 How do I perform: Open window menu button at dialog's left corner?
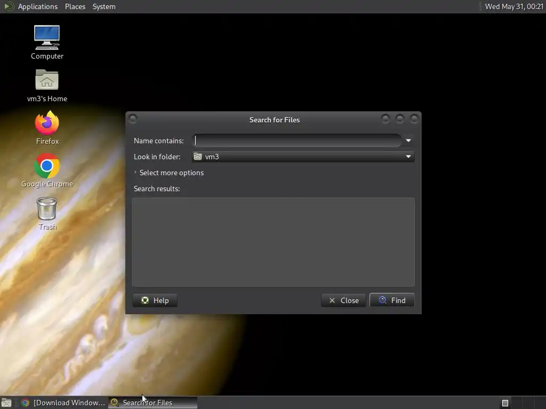click(133, 119)
